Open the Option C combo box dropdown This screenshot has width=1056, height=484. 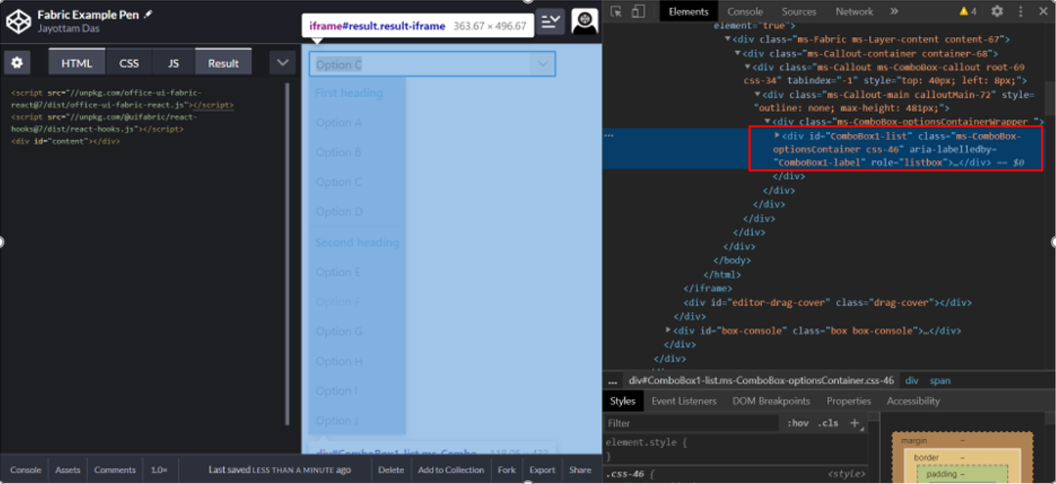[542, 64]
